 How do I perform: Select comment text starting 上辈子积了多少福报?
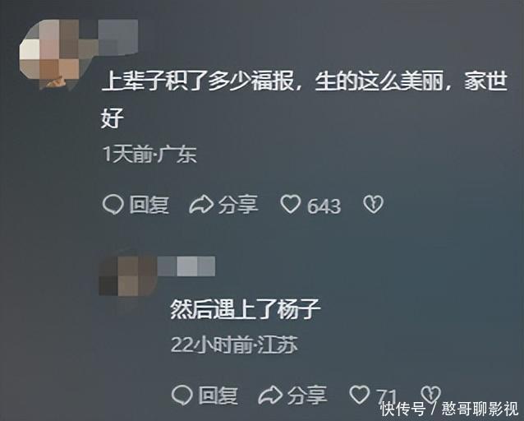305,99
